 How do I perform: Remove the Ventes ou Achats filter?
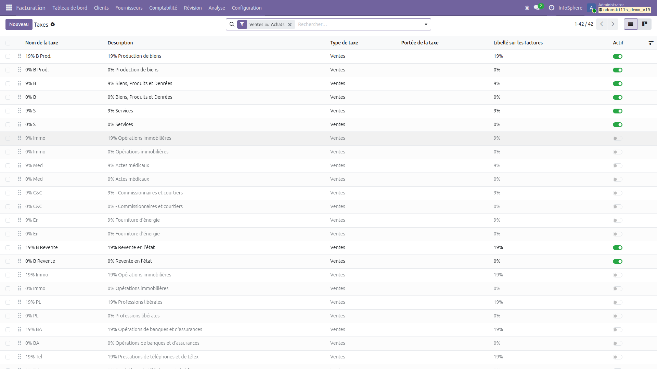290,24
